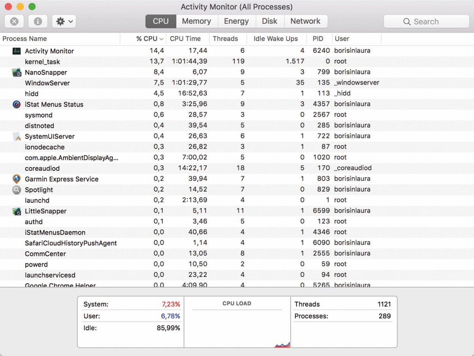Open the gear action dropdown menu
The height and width of the screenshot is (356, 474).
[64, 21]
